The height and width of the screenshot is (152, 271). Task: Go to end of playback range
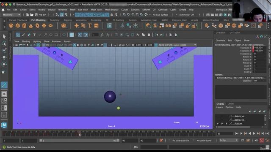pos(267,133)
